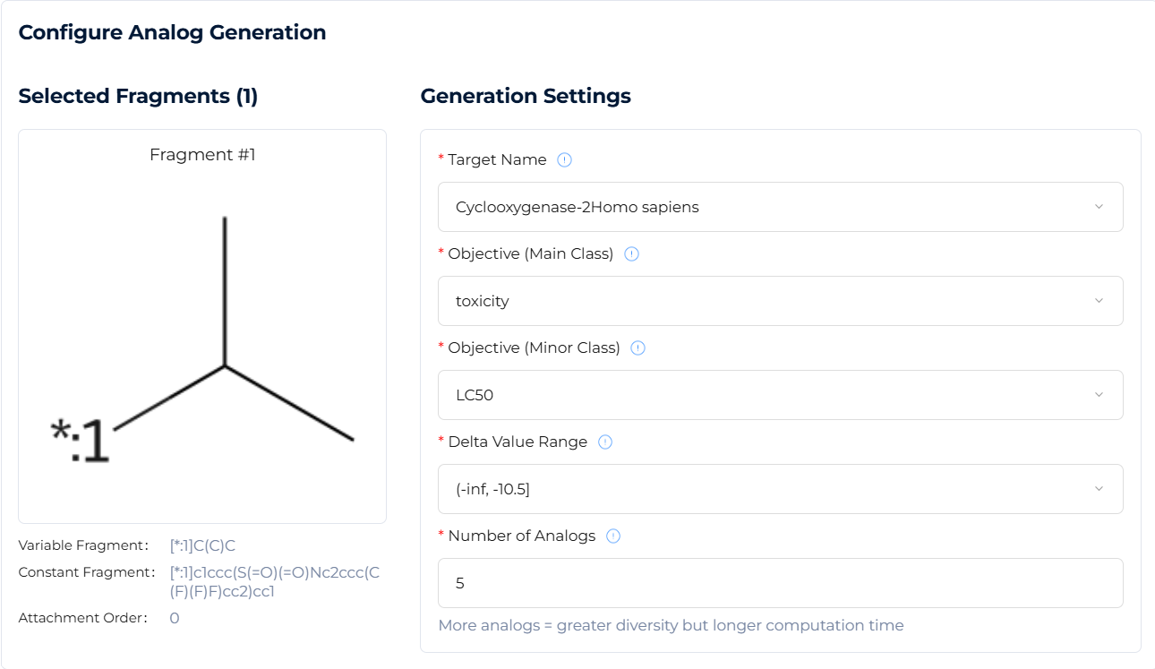Focus the Number of Analogs input field
Viewport: 1155px width, 669px height.
coord(780,583)
